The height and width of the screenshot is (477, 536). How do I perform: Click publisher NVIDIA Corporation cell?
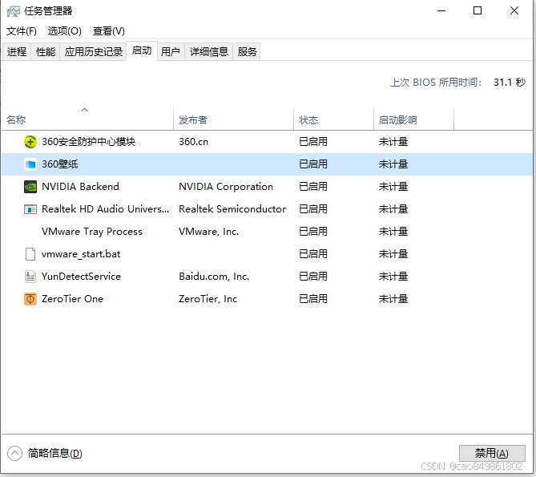(226, 187)
